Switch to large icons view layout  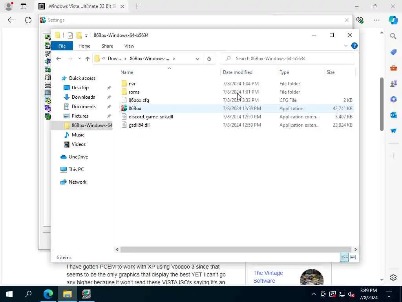(353, 257)
